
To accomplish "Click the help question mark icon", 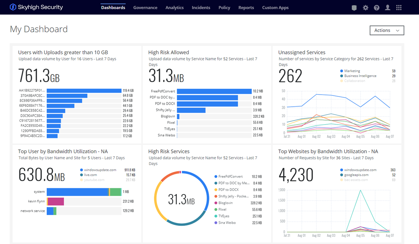I will point(376,8).
